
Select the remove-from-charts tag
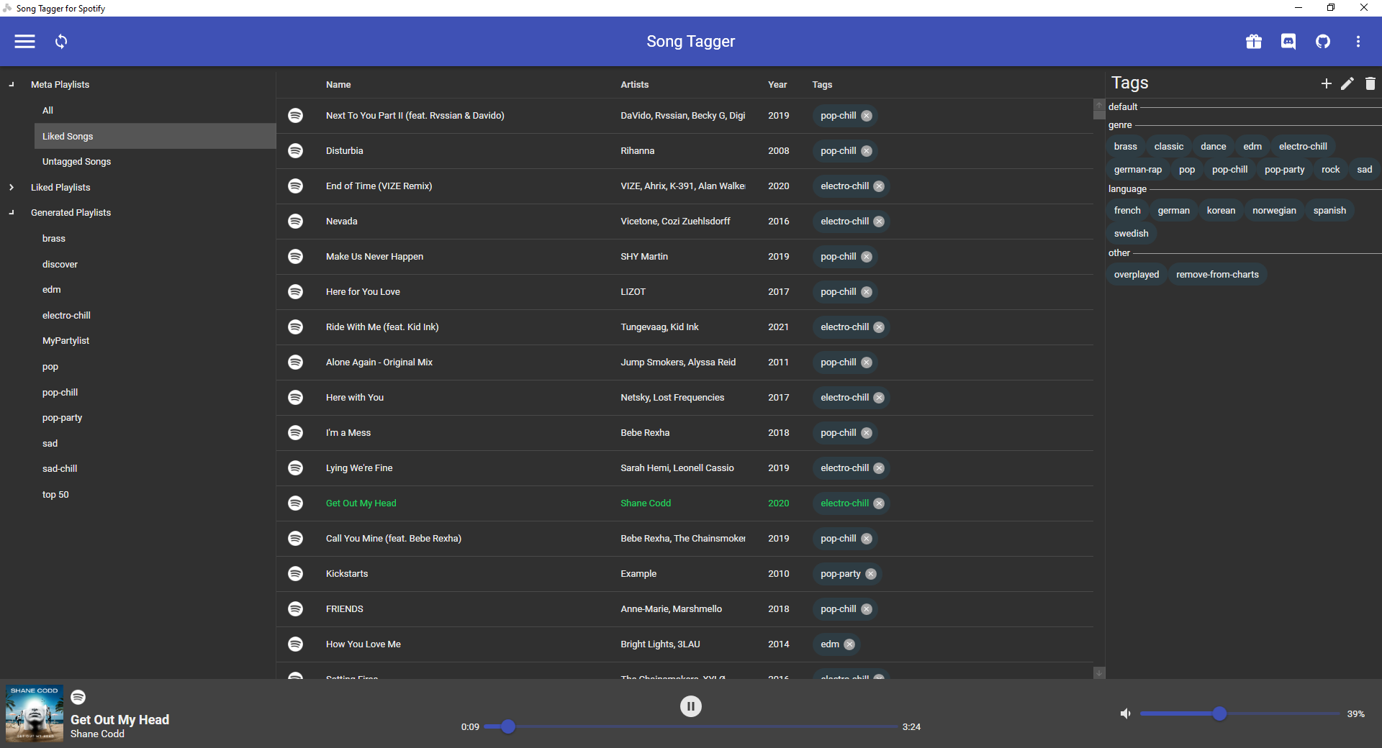[x=1217, y=275]
